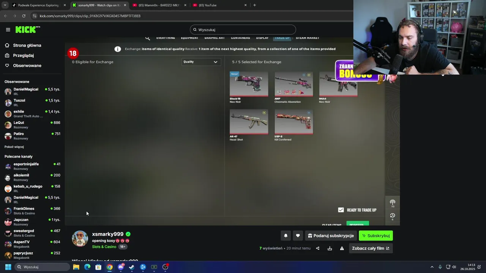Image resolution: width=486 pixels, height=273 pixels.
Task: Open Steam from taskbar
Action: pos(131,267)
